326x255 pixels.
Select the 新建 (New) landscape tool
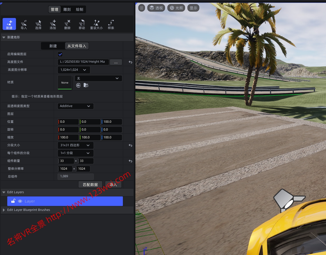pyautogui.click(x=9, y=24)
